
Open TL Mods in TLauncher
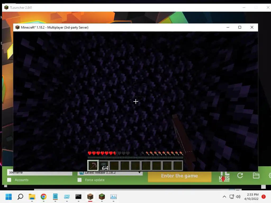224,176
